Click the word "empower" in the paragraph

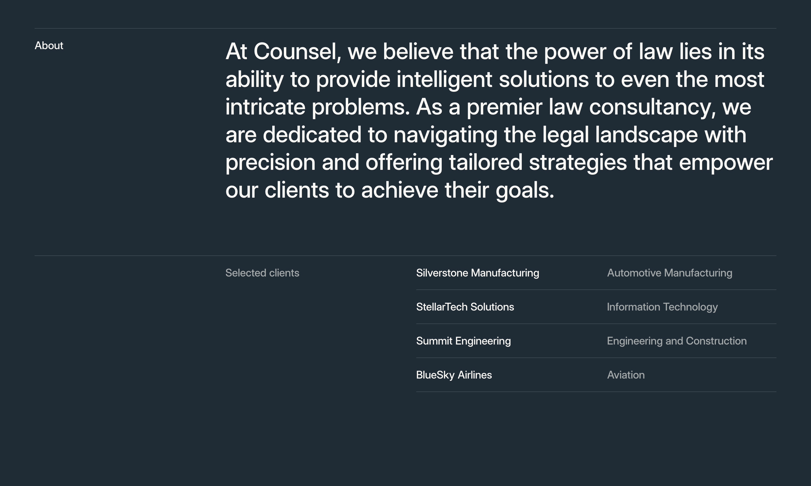coord(726,163)
